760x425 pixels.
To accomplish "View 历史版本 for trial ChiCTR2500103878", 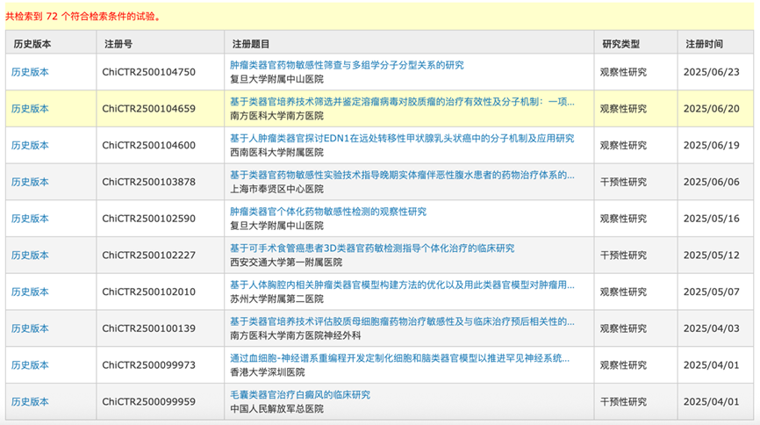I will pyautogui.click(x=30, y=182).
